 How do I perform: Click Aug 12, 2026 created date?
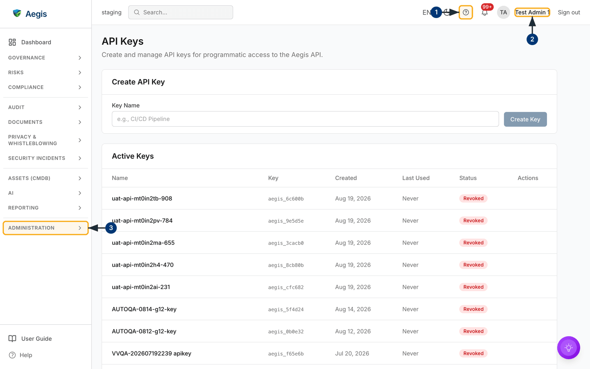(x=353, y=331)
